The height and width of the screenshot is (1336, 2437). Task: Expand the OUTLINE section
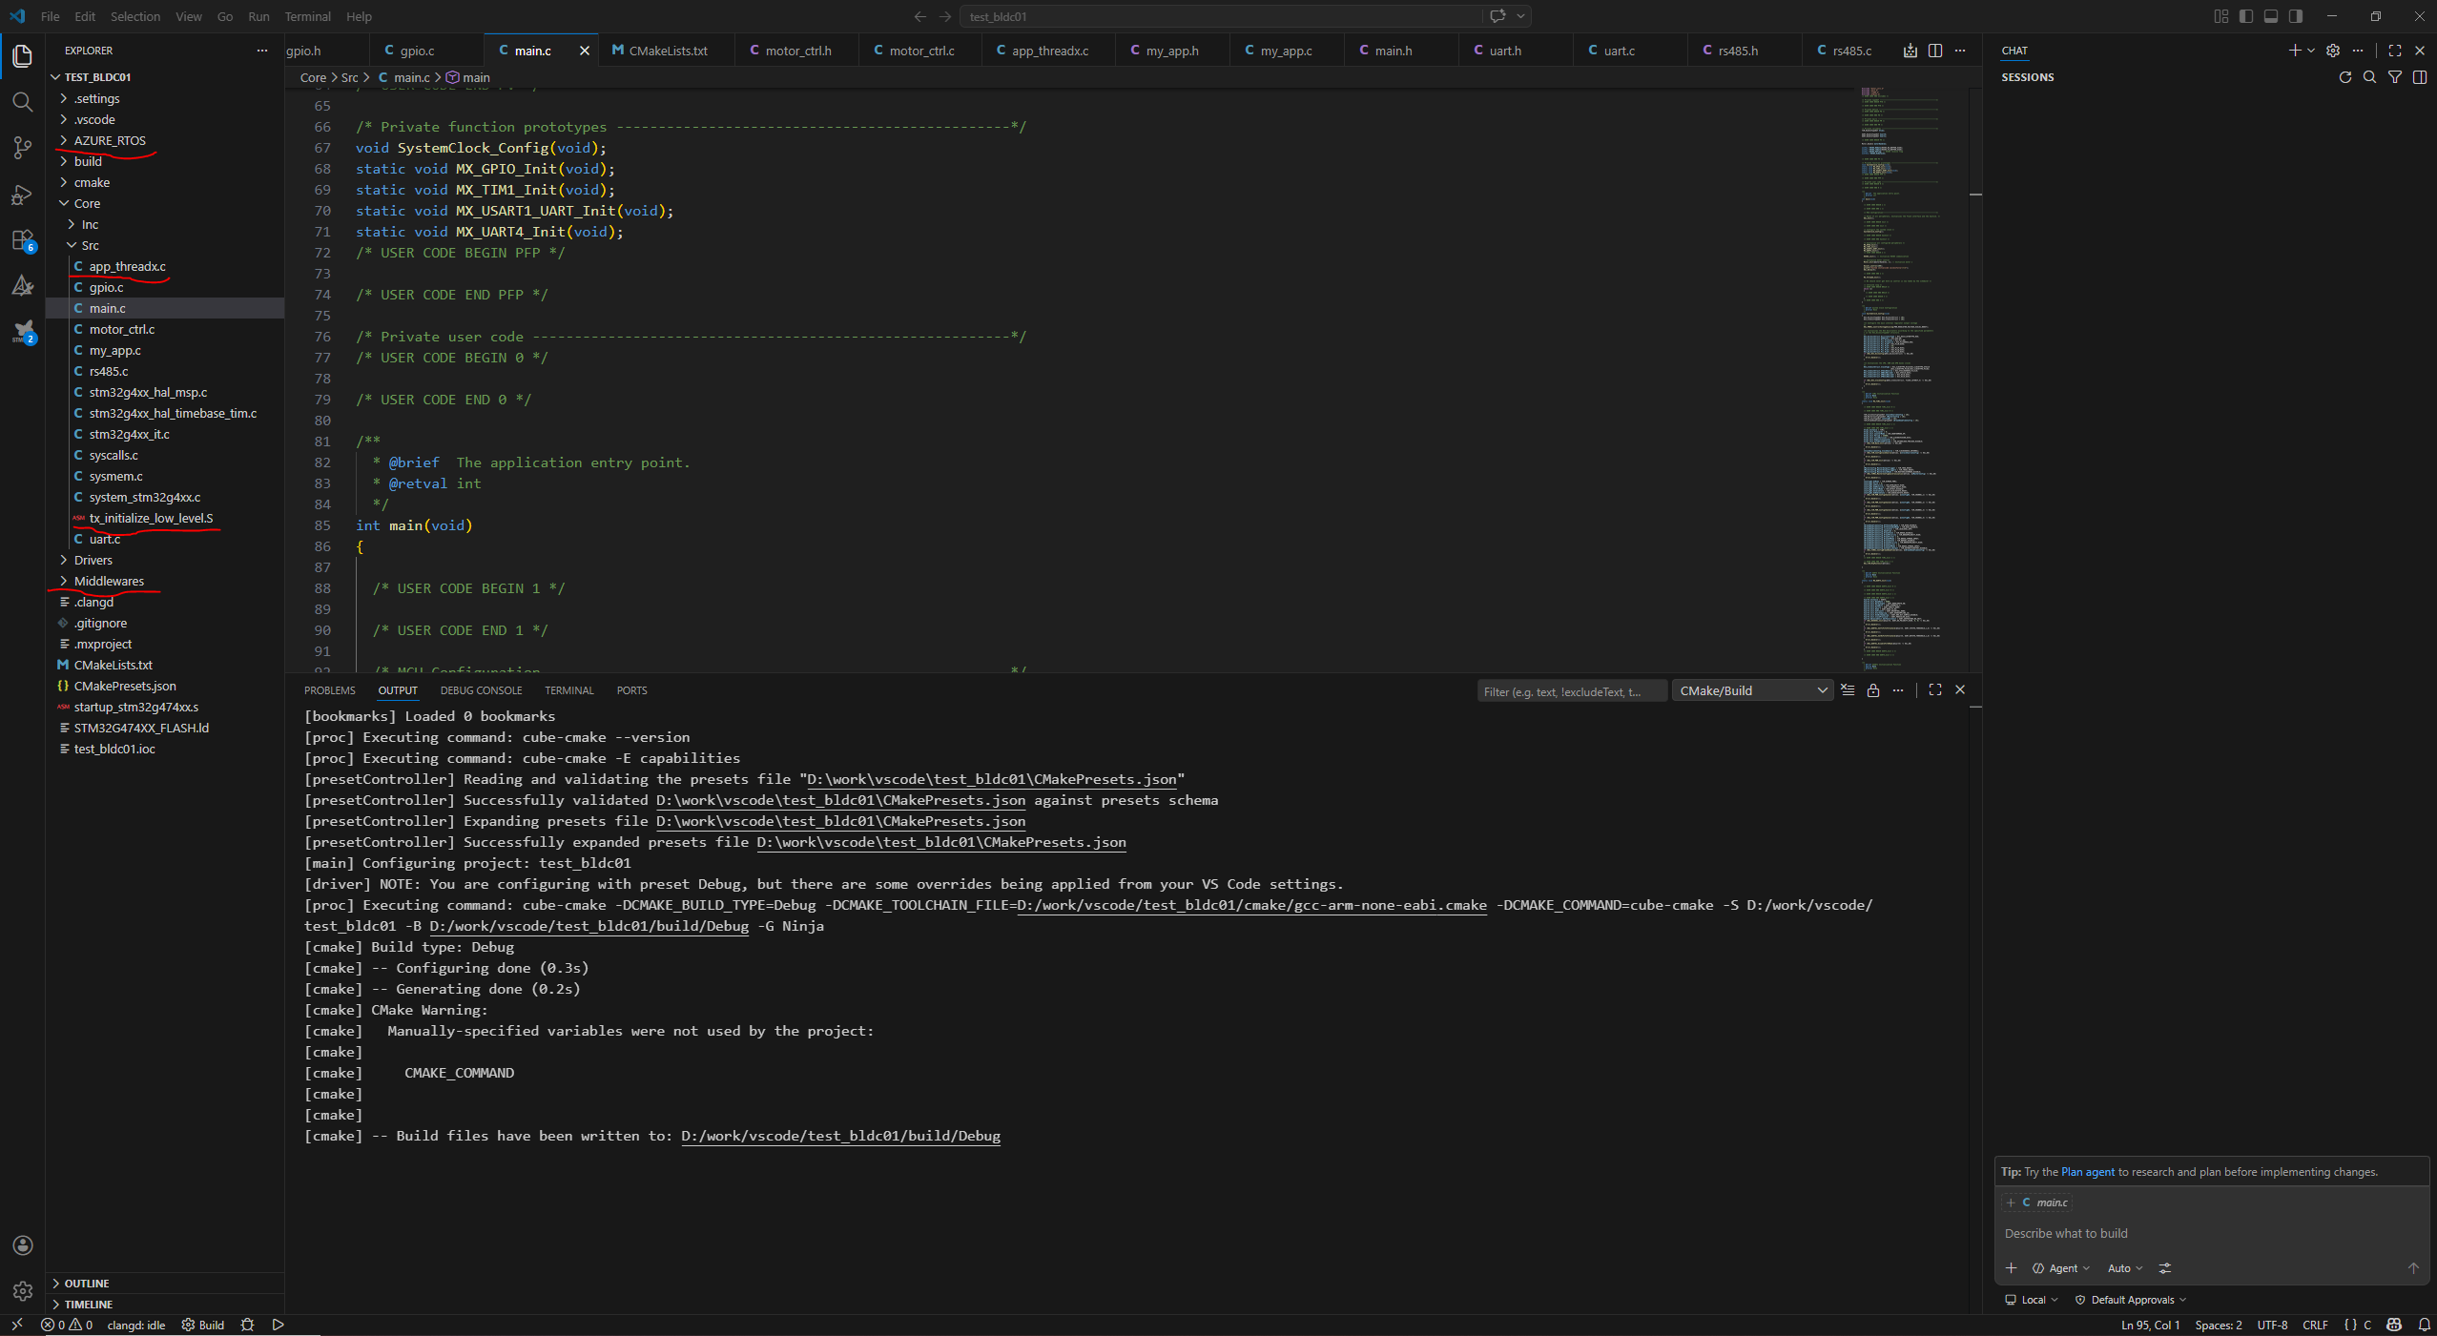pyautogui.click(x=87, y=1283)
